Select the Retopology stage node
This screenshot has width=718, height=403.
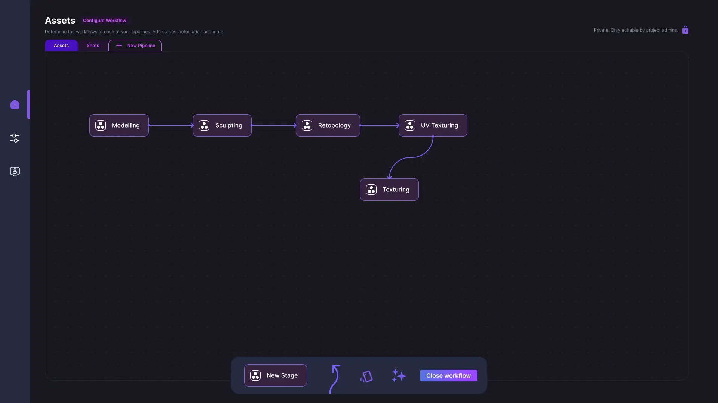tap(328, 125)
